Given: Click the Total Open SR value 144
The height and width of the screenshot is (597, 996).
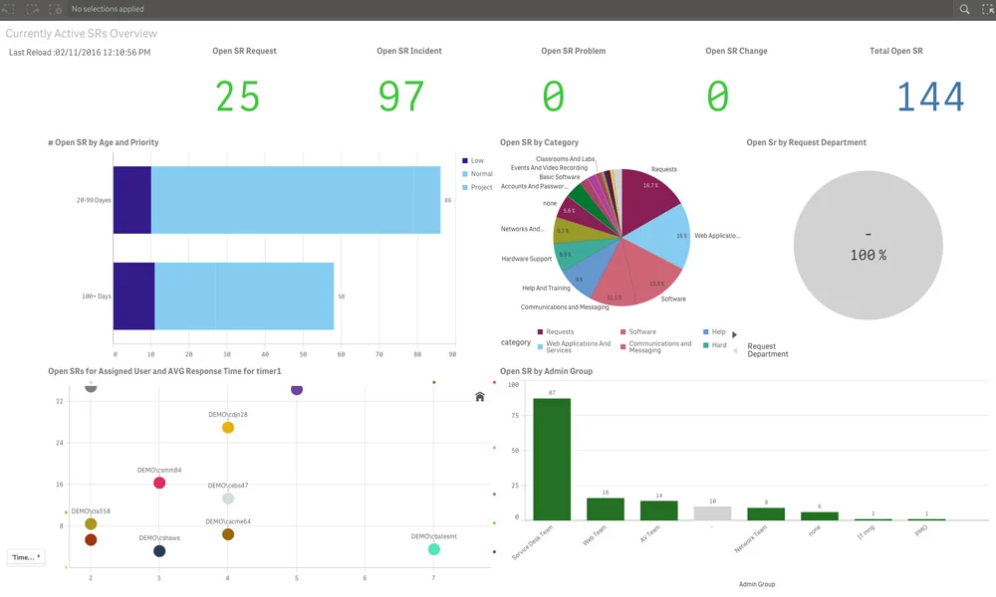Looking at the screenshot, I should tap(930, 98).
